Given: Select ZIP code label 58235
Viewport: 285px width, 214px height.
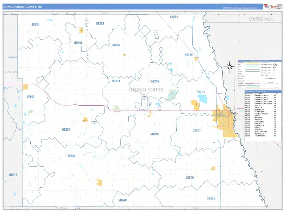Looking at the screenshot, I should coord(116,45).
